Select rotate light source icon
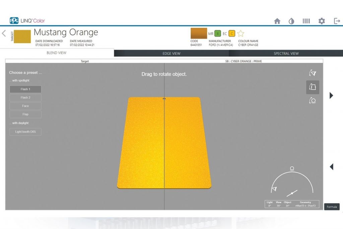343x229 pixels. pyautogui.click(x=313, y=101)
